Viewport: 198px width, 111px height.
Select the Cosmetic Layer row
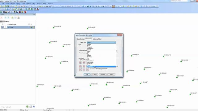(x=18, y=24)
